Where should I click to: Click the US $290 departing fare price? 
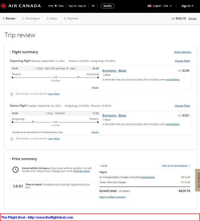pos(183,71)
